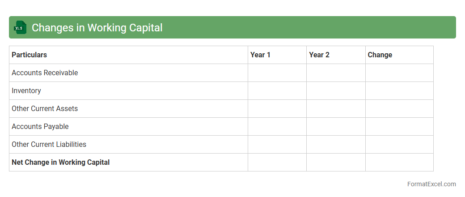Click the Net Change total Change cell
Image resolution: width=465 pixels, height=197 pixels.
(x=399, y=162)
